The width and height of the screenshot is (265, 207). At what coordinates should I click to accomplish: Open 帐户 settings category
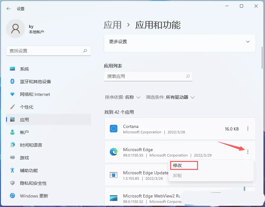[x=49, y=132]
